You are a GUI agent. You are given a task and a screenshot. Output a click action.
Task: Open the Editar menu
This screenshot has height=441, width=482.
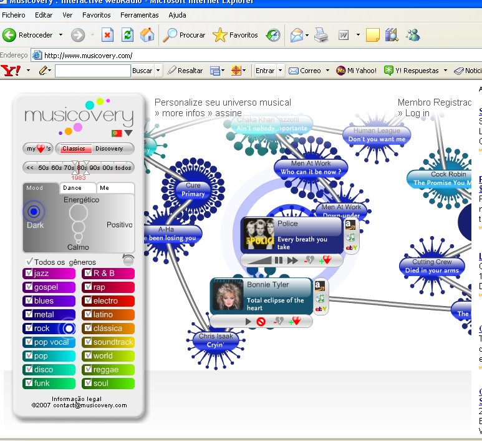[44, 15]
